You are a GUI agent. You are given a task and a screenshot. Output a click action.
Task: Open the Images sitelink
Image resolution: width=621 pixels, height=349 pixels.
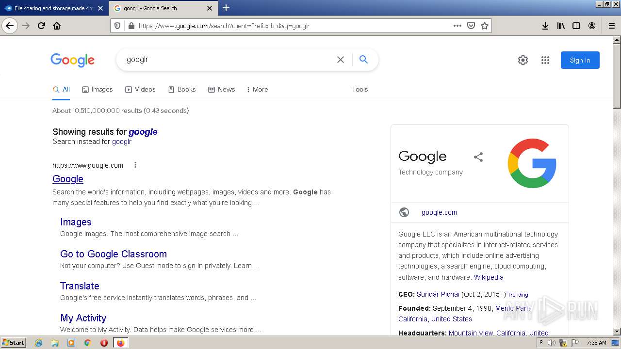(76, 222)
